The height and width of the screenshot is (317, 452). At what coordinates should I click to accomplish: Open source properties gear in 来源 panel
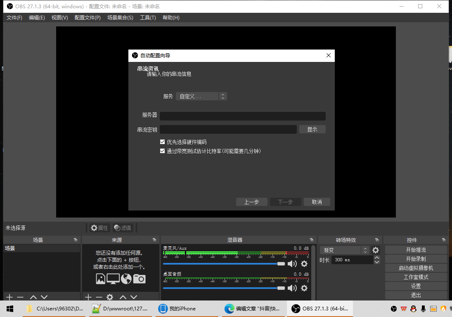click(x=110, y=297)
